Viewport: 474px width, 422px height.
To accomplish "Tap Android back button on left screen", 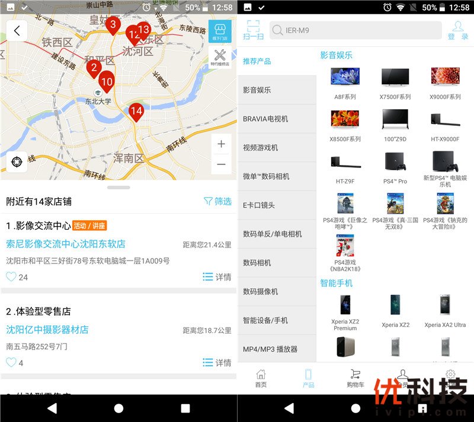I will coord(52,408).
